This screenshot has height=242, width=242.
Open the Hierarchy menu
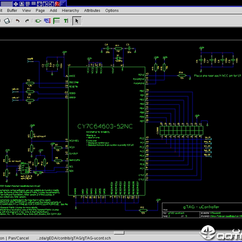pos(71,11)
